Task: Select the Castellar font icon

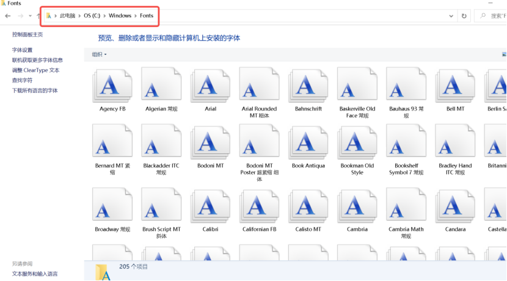Action: (x=495, y=205)
